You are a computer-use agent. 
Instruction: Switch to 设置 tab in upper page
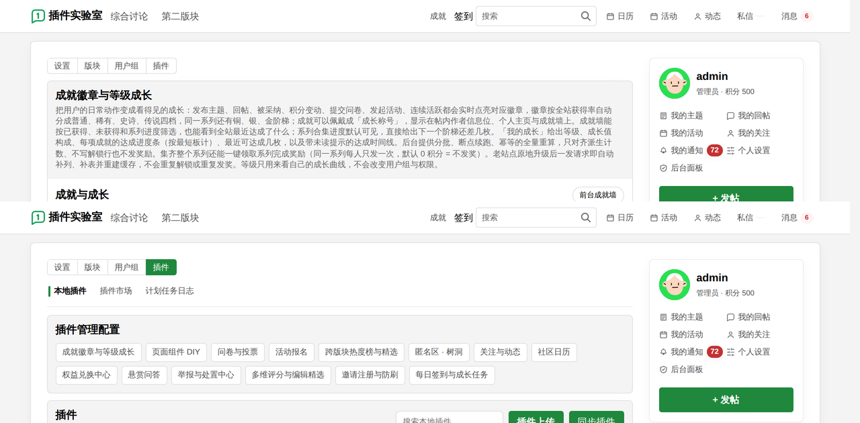click(x=62, y=66)
